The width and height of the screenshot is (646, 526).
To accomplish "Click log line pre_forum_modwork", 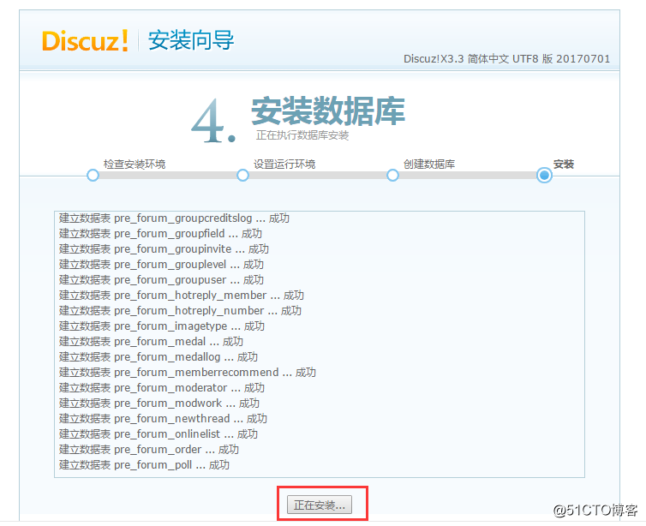I will 159,403.
